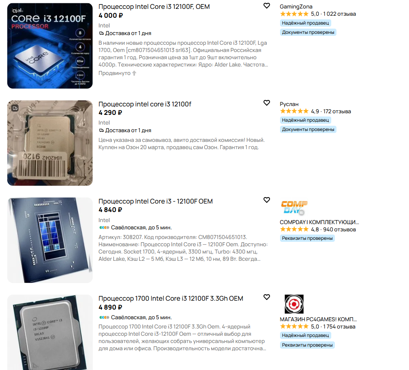Click GamingZona Надёжный продавец badge

(x=305, y=23)
